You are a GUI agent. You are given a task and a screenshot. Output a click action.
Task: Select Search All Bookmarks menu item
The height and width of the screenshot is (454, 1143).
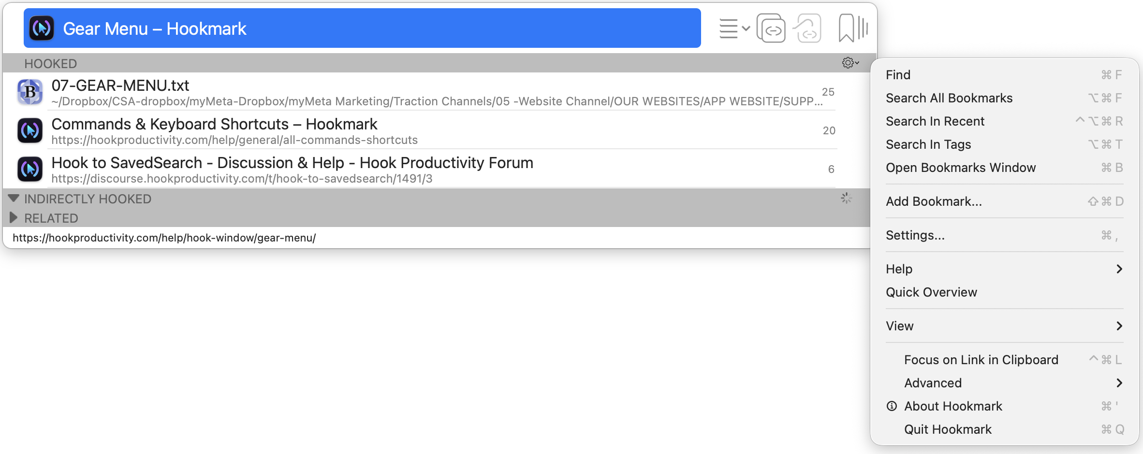point(949,98)
